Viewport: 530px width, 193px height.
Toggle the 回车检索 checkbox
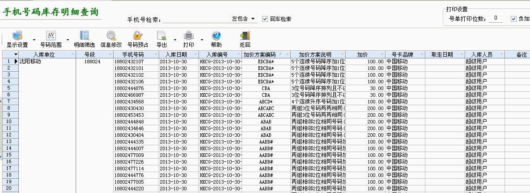(x=265, y=19)
